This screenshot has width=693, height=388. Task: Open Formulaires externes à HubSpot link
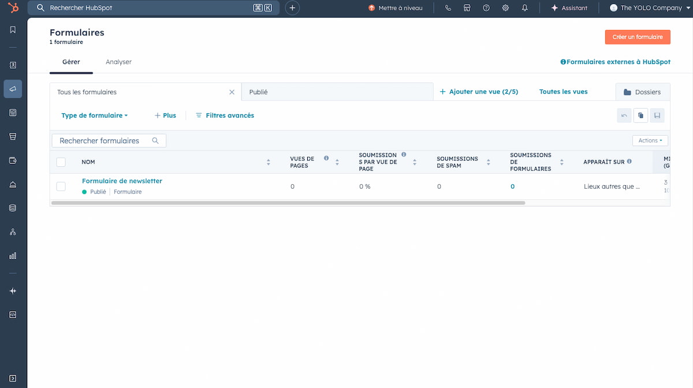pyautogui.click(x=615, y=62)
